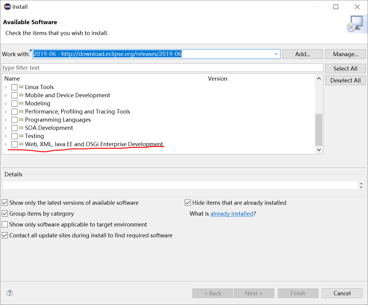
Task: Check the Mobile and Device Development checkbox
Action: point(14,95)
